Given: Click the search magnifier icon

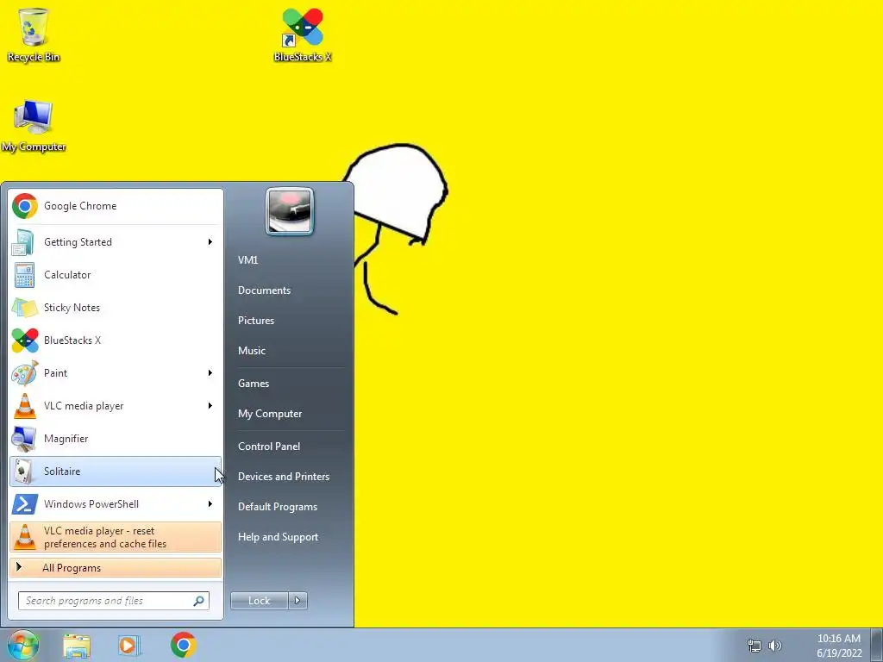Looking at the screenshot, I should pos(199,601).
